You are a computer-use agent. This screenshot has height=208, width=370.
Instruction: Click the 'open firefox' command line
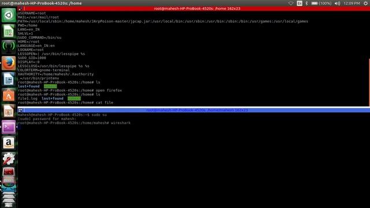(x=70, y=90)
